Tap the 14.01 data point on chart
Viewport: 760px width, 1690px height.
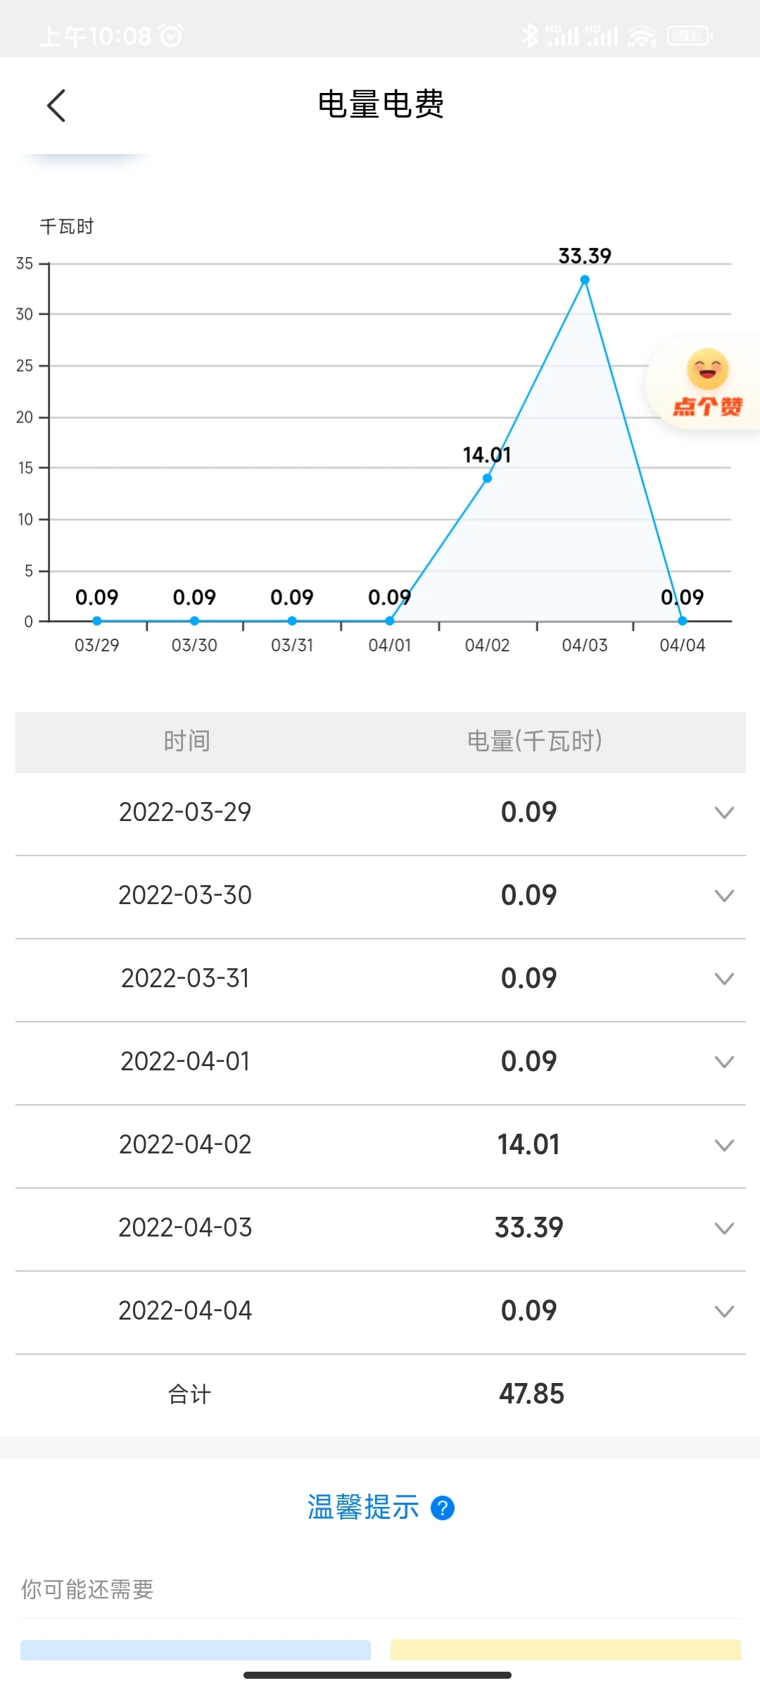(487, 478)
